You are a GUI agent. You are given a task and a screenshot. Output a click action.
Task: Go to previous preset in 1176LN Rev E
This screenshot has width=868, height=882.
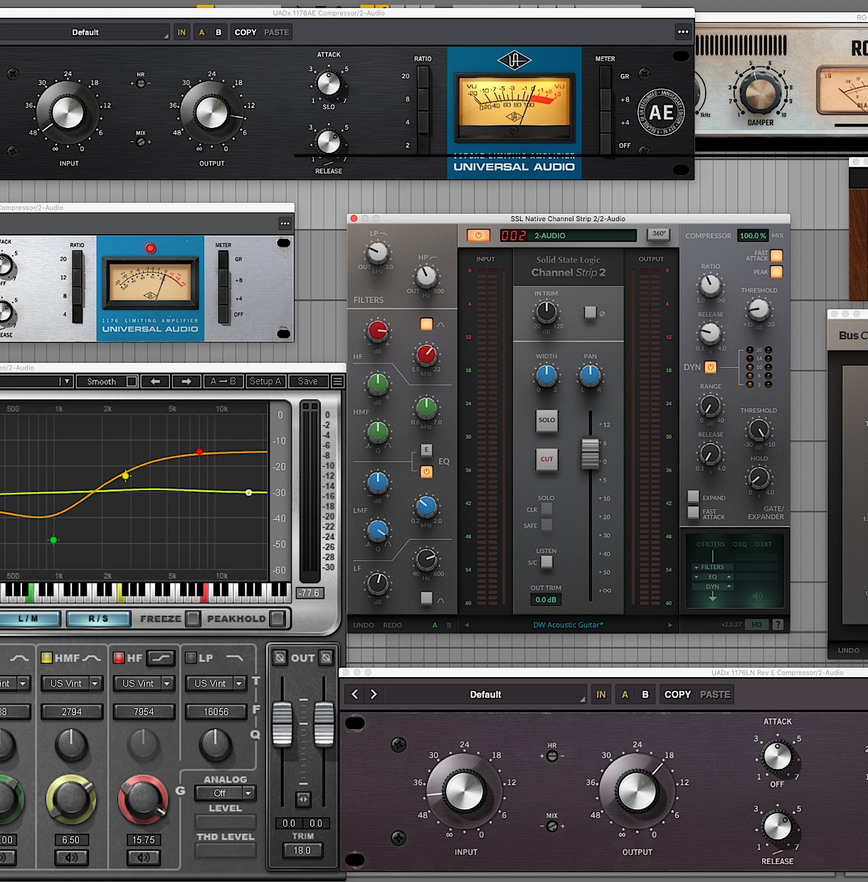355,694
